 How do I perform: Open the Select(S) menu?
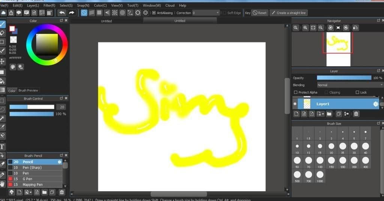click(66, 5)
